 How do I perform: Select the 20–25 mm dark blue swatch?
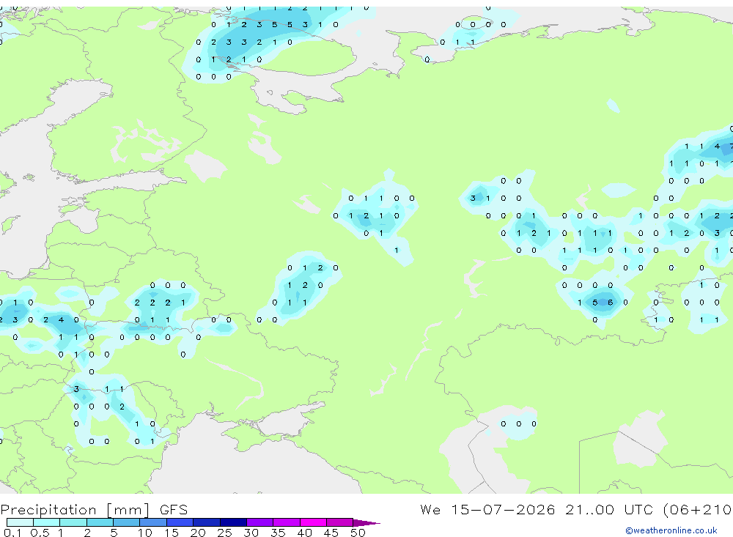207,522
